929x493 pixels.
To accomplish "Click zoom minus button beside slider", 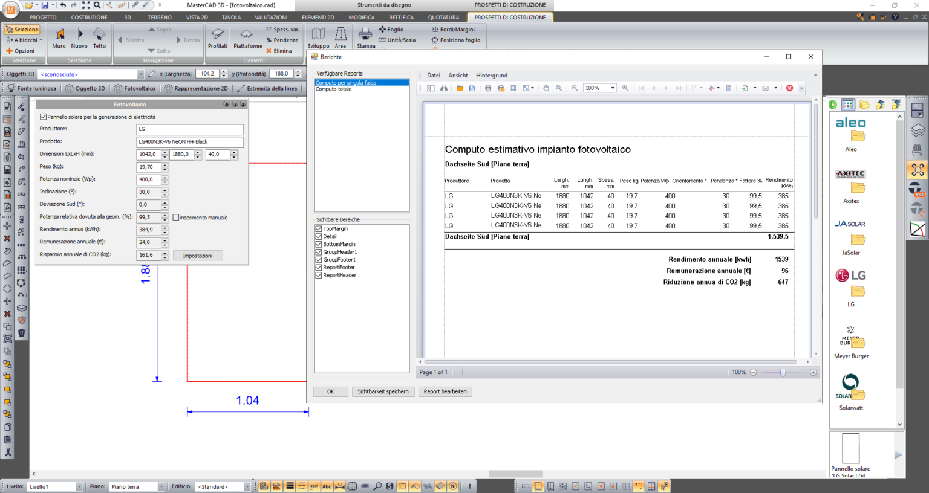I will tap(754, 372).
